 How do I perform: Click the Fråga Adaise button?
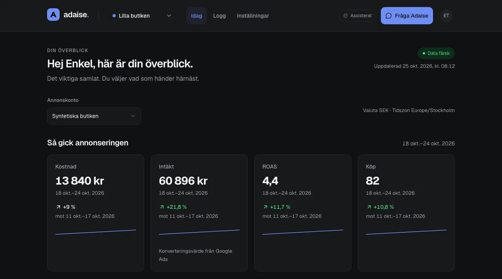tap(407, 16)
